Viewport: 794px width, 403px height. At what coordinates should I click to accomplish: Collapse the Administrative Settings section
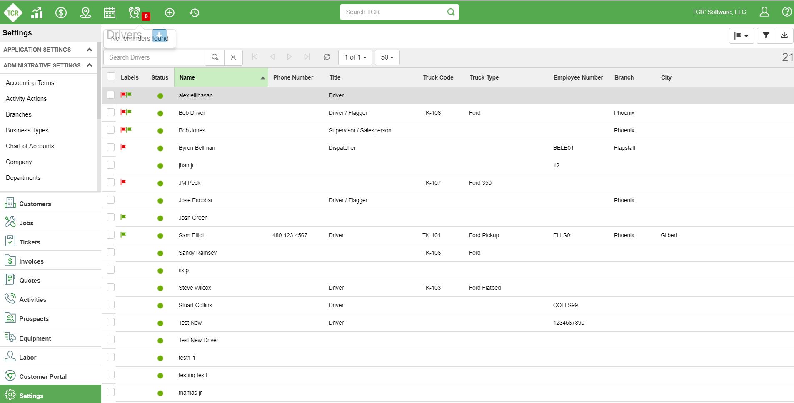89,65
